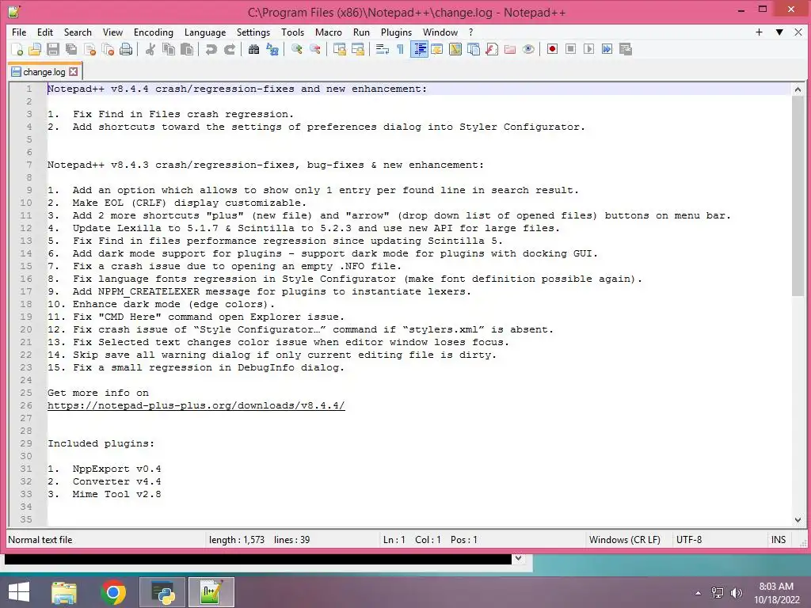Click the Open file folder icon
The image size is (811, 608).
pos(35,49)
